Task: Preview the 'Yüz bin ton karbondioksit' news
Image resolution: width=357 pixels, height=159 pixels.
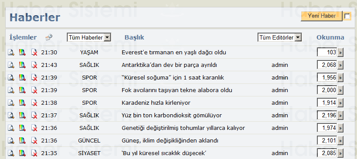Action: [x=11, y=116]
